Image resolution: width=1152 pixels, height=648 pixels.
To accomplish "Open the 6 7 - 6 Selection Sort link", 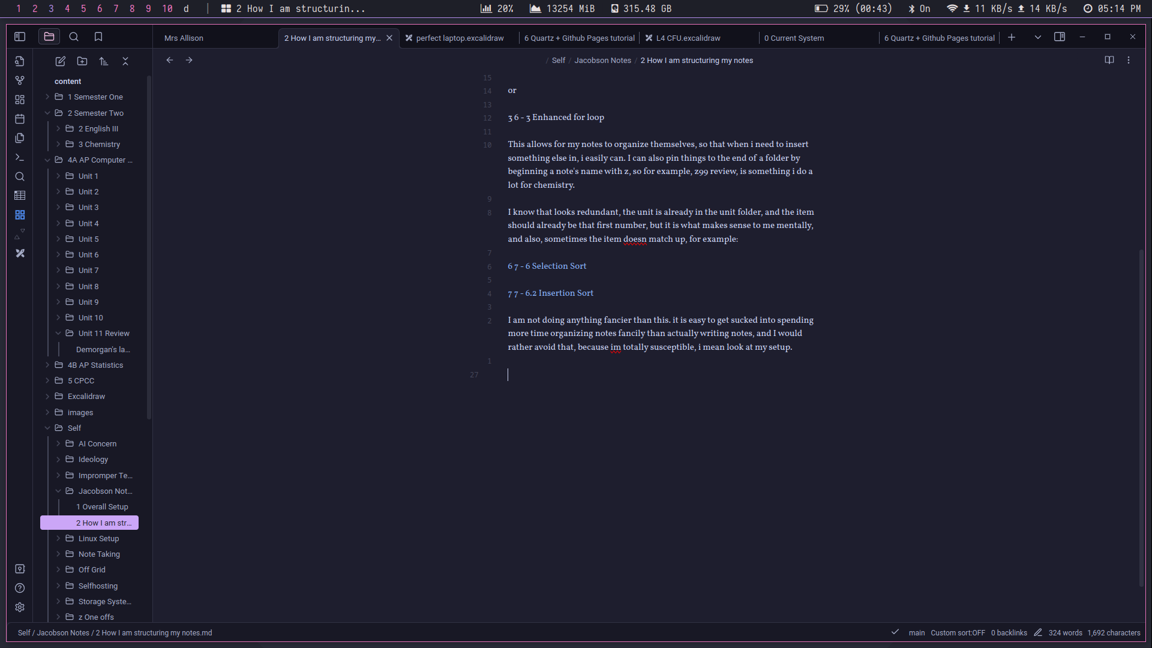I will pyautogui.click(x=547, y=266).
